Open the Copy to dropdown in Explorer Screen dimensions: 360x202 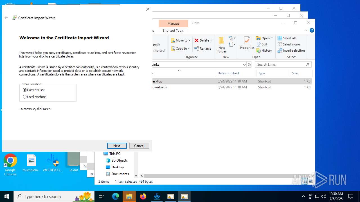[x=180, y=49]
